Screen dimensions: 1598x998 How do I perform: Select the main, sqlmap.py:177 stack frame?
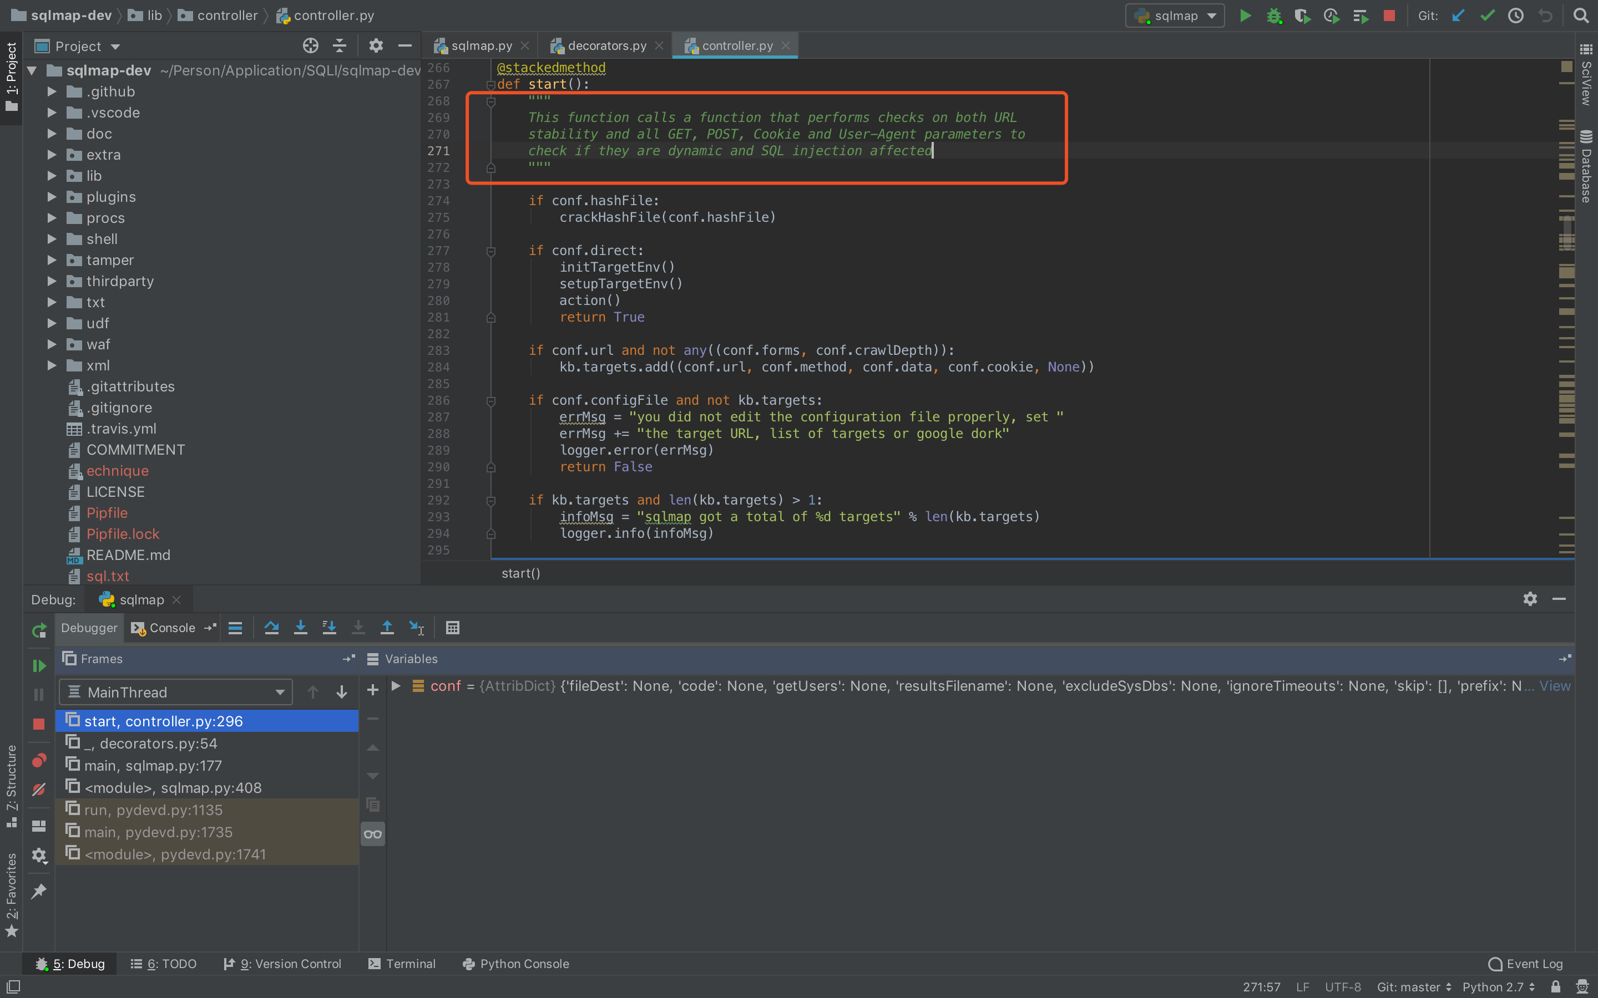(153, 765)
